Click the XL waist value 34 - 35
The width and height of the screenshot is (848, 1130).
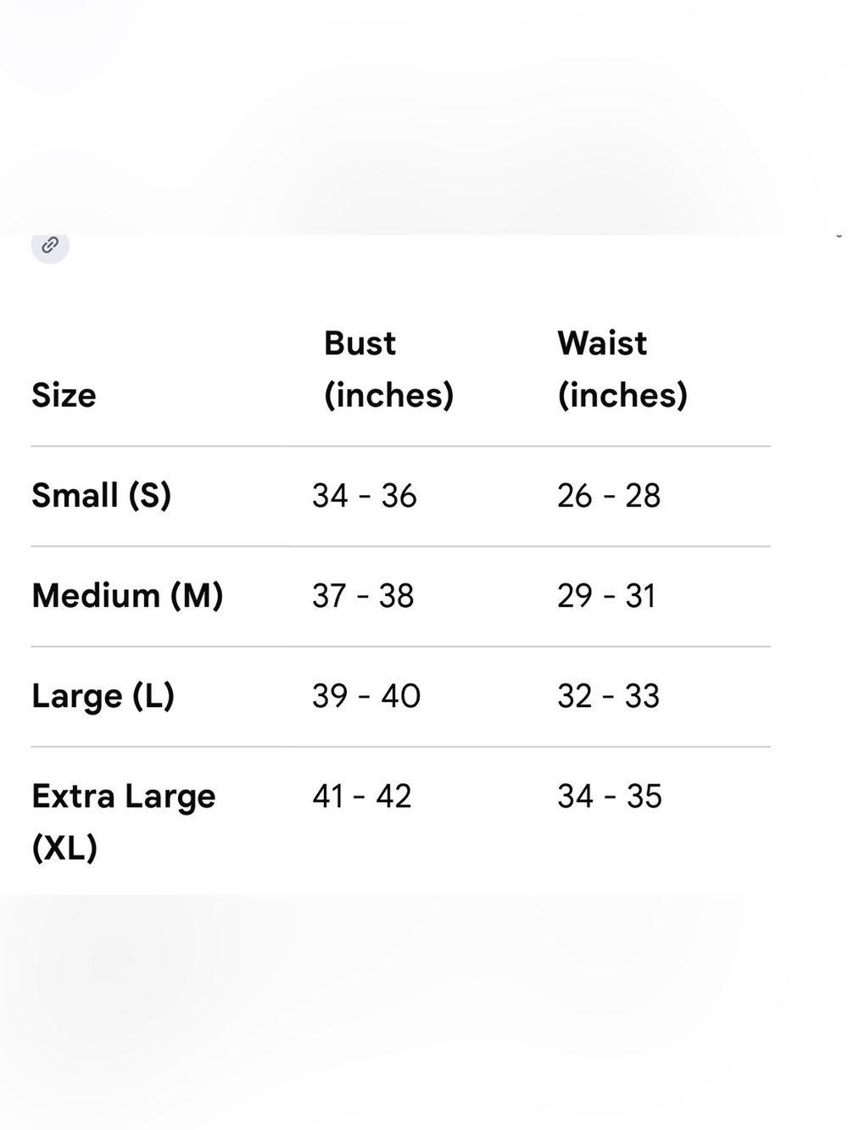point(610,796)
